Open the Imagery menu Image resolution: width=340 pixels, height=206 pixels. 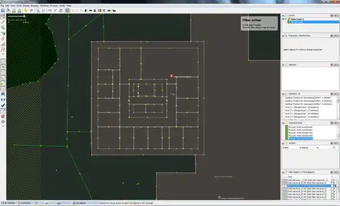(x=35, y=6)
